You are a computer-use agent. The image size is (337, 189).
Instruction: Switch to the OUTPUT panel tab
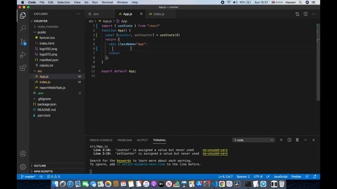coord(142,140)
